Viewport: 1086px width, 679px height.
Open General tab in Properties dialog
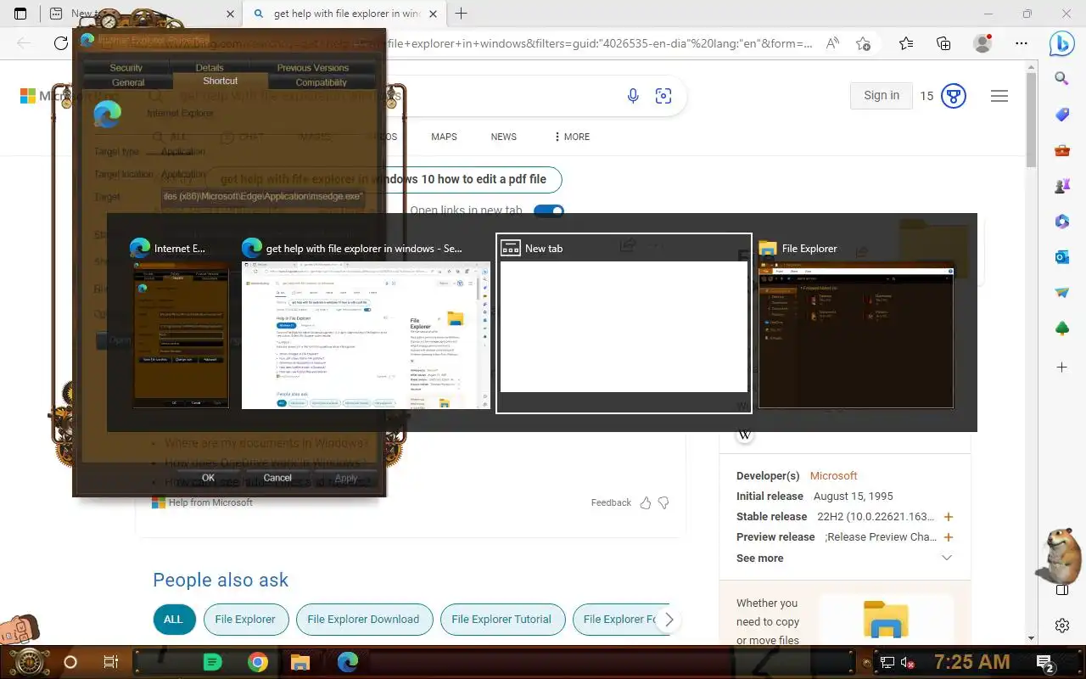pos(128,82)
